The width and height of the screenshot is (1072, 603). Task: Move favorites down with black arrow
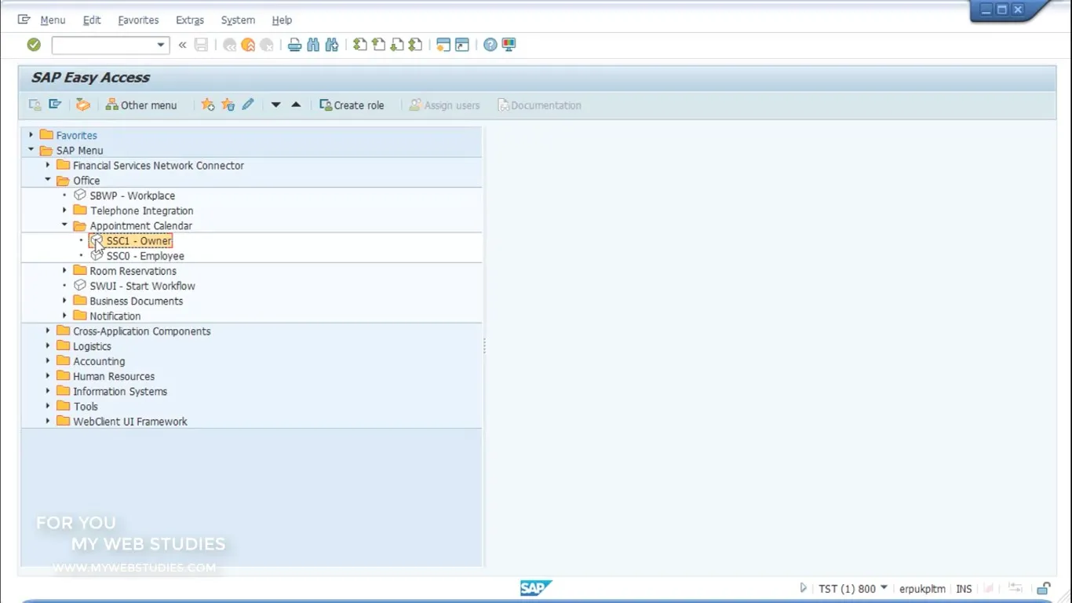[x=275, y=104]
